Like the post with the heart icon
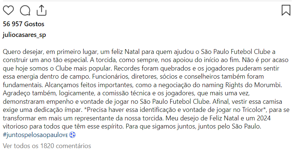Screen dimensions: 295x154 click(8, 10)
